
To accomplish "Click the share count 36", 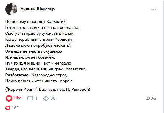I will 53,98.
